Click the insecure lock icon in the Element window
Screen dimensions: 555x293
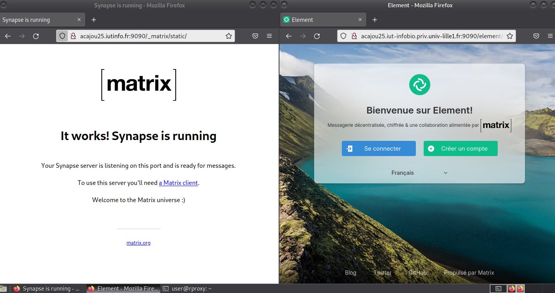point(354,36)
